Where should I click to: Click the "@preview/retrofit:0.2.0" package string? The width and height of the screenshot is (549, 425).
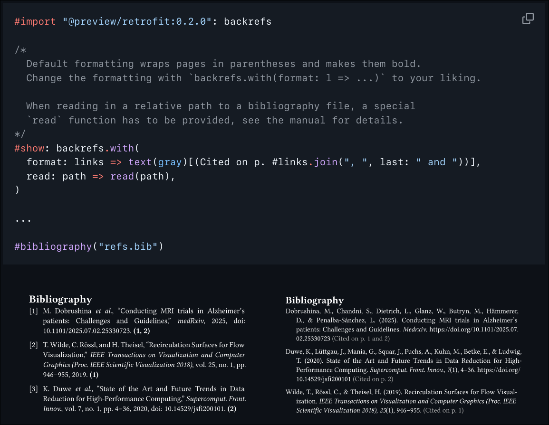pos(137,22)
